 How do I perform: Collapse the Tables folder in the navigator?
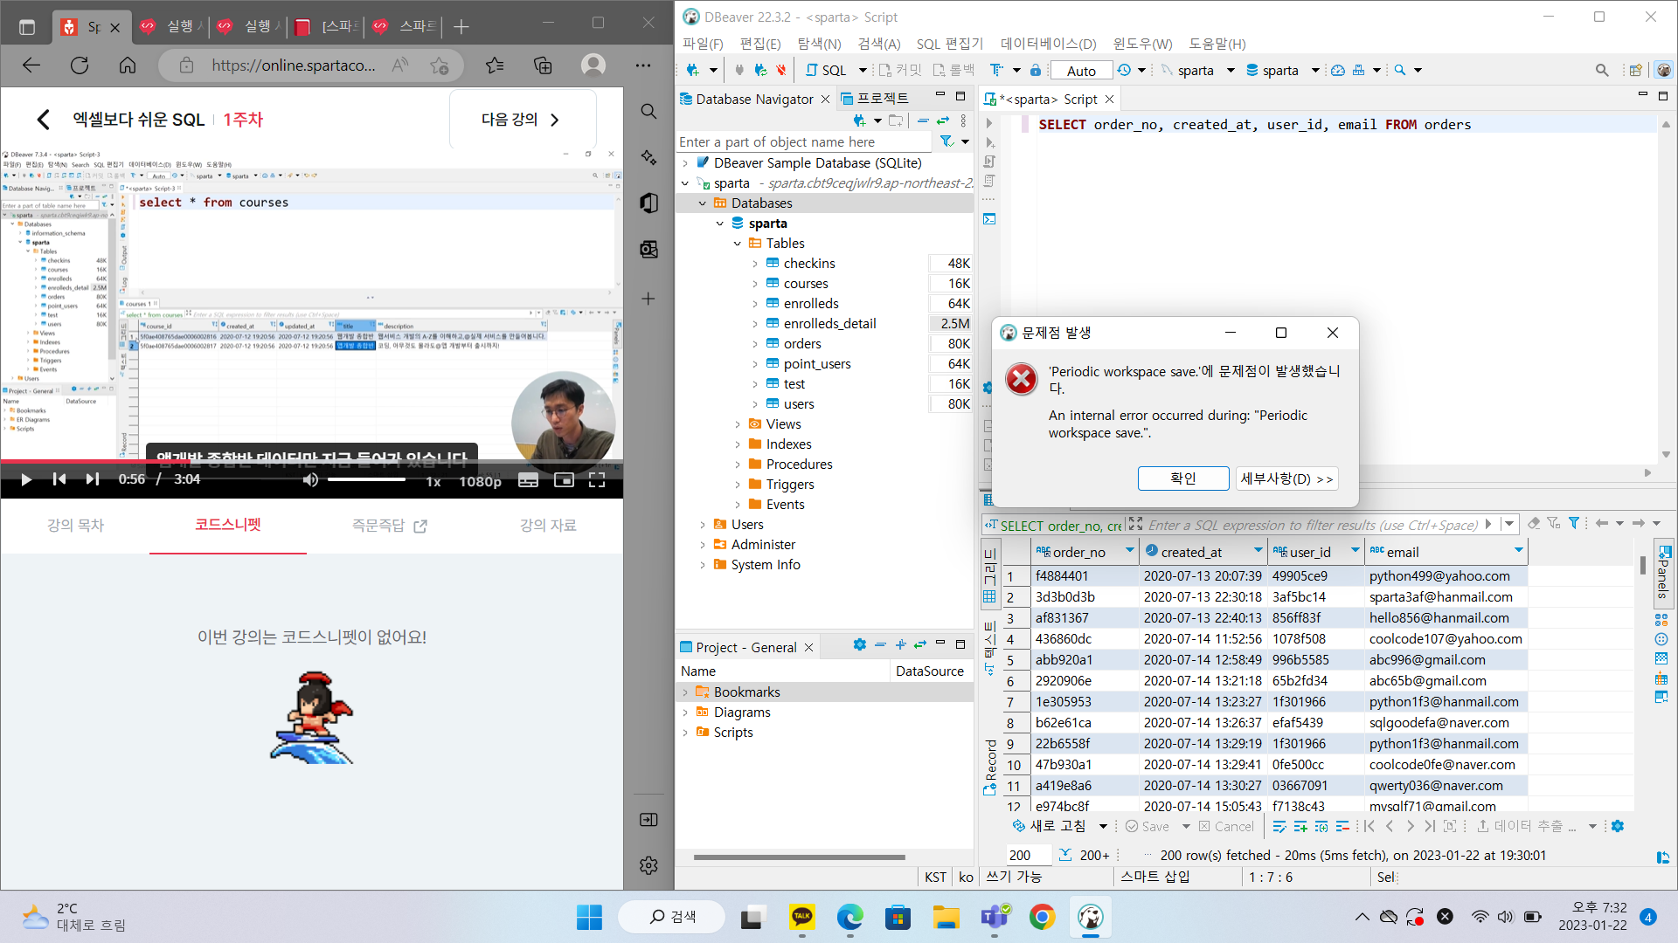pos(738,244)
